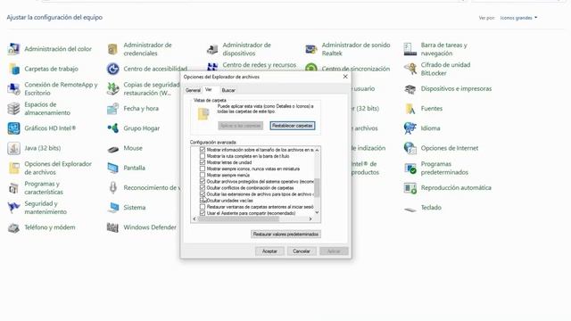Confirm with the Aceptar button
Viewport: 571px width, 321px height.
[x=269, y=251]
